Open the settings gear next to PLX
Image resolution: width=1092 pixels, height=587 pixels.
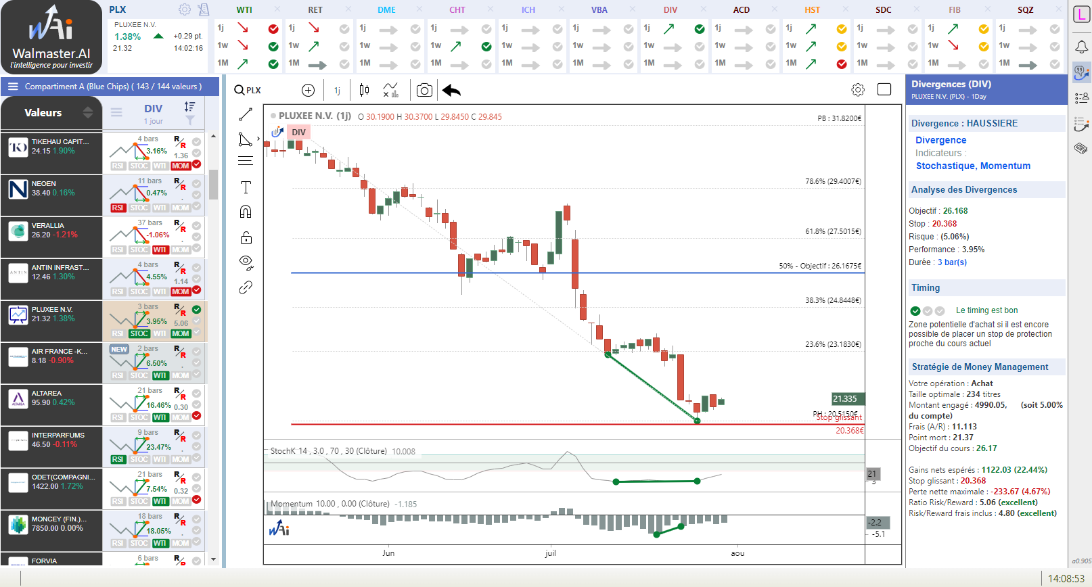click(x=184, y=9)
